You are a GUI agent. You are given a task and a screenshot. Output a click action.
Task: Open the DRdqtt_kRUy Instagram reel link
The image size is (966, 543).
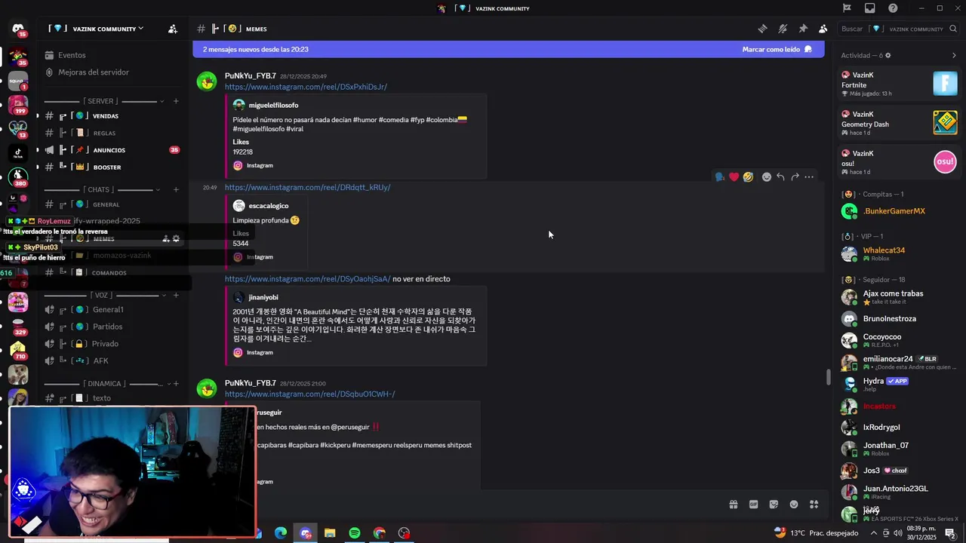[x=307, y=187]
